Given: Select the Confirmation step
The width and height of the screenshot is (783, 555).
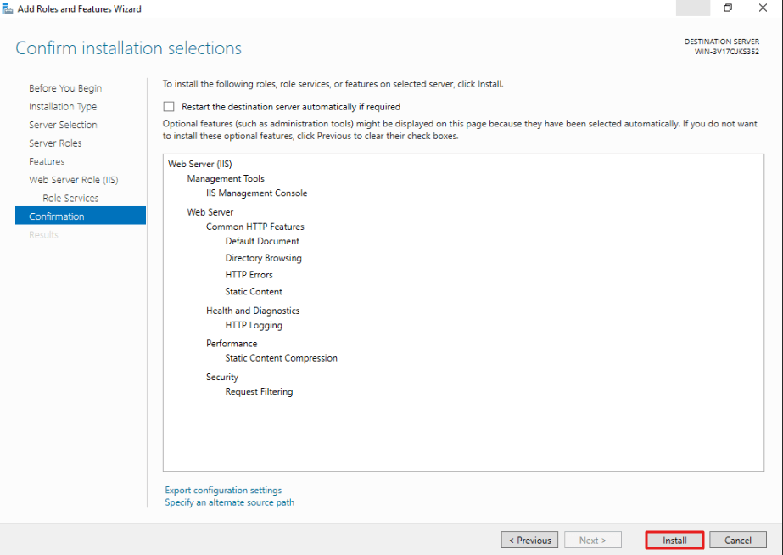Looking at the screenshot, I should (81, 216).
